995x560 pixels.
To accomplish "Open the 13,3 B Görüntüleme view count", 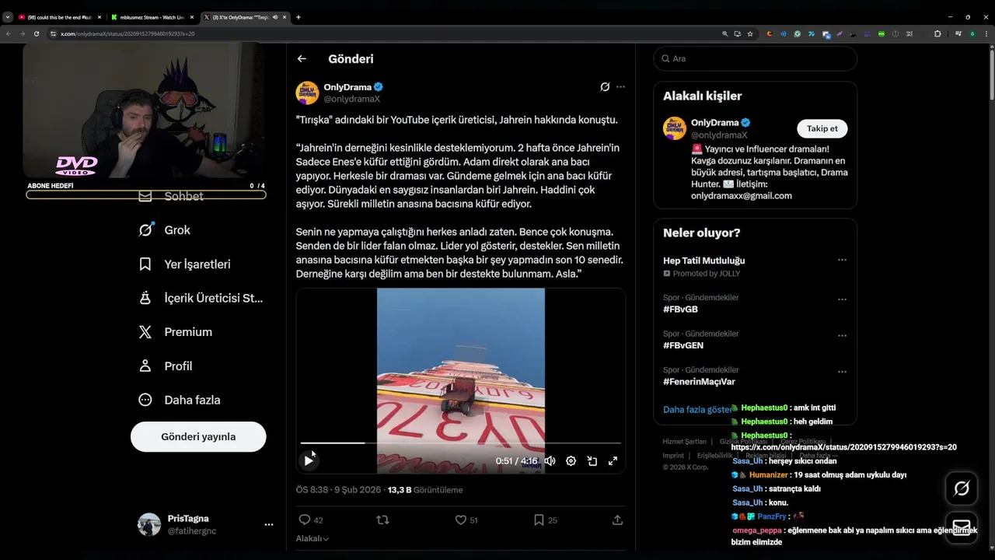I will click(x=425, y=490).
